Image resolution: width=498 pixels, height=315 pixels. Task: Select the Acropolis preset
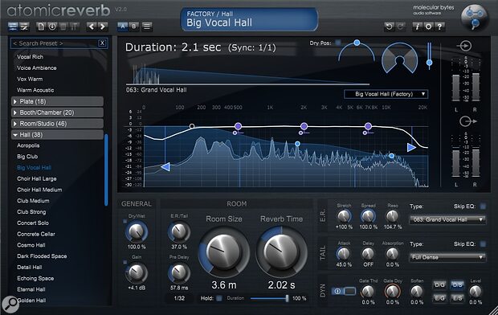tap(28, 145)
